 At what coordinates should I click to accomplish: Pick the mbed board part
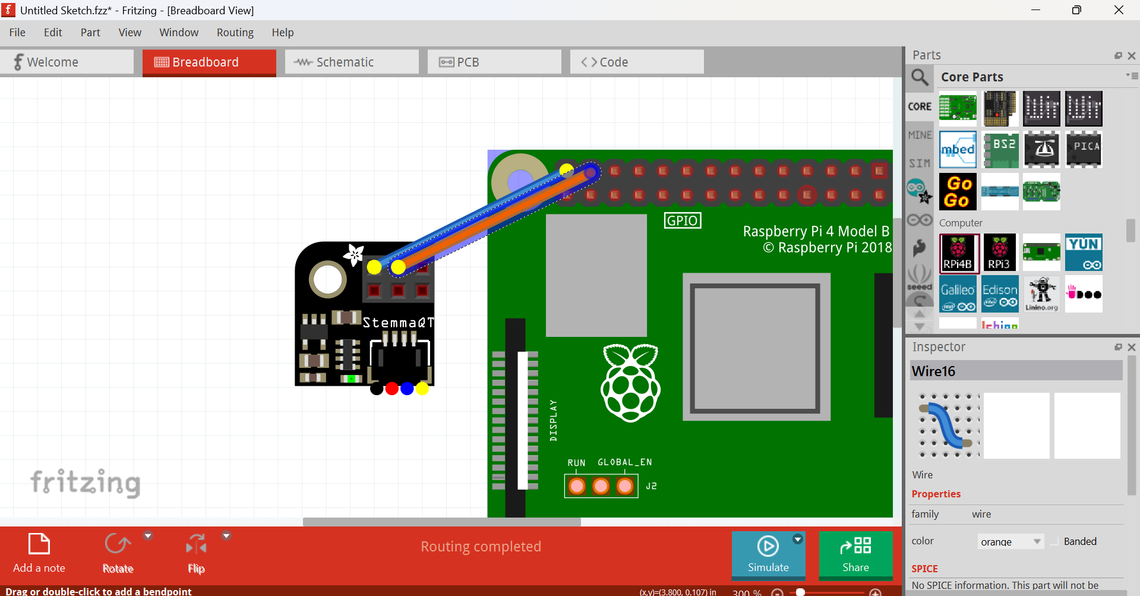tap(958, 150)
